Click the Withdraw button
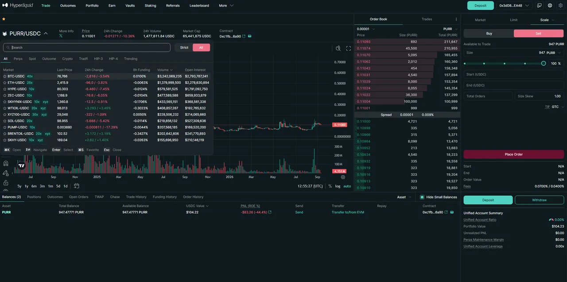The image size is (567, 282). coord(539,200)
